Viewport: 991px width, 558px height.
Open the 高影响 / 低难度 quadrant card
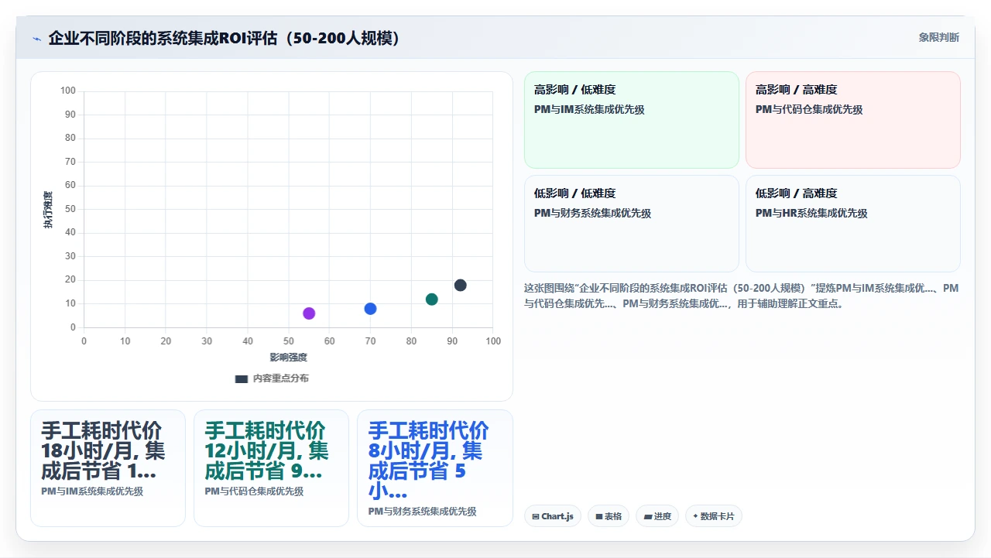click(x=632, y=120)
